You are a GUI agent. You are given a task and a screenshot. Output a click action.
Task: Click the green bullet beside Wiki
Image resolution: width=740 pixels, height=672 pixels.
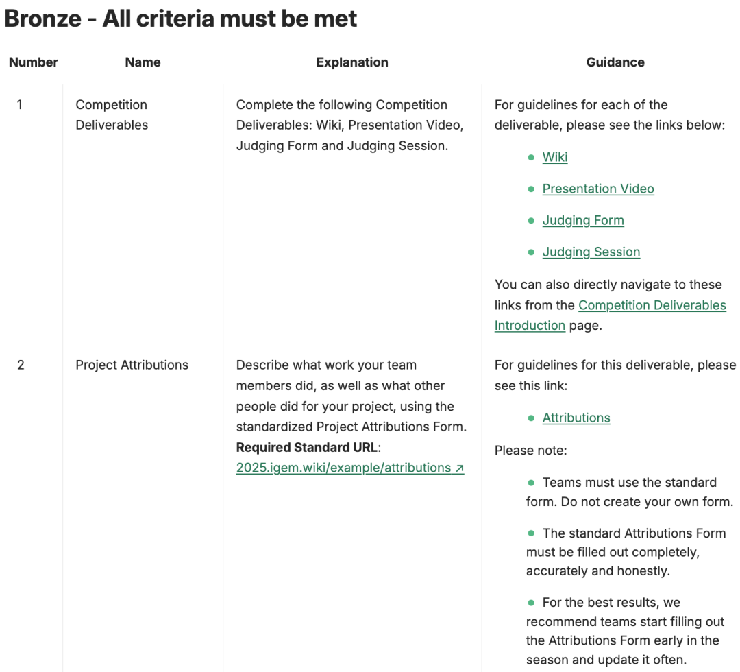coord(531,158)
